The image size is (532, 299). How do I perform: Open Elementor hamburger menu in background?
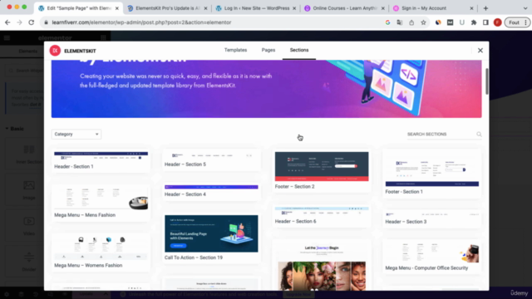[x=7, y=37]
